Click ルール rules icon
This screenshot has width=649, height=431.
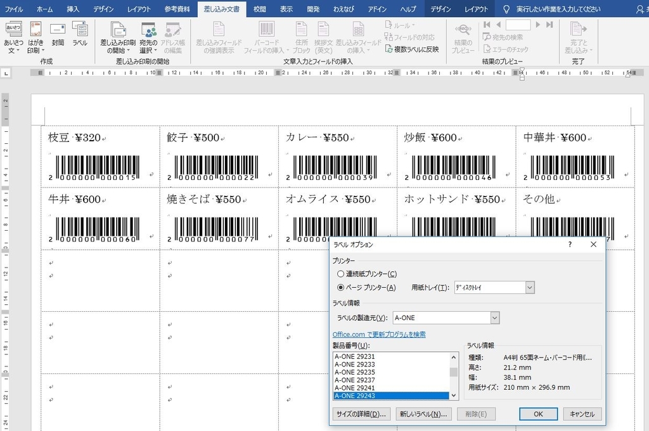point(400,25)
